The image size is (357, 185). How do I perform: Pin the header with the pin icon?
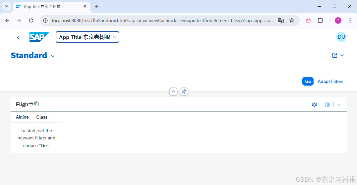point(184,92)
